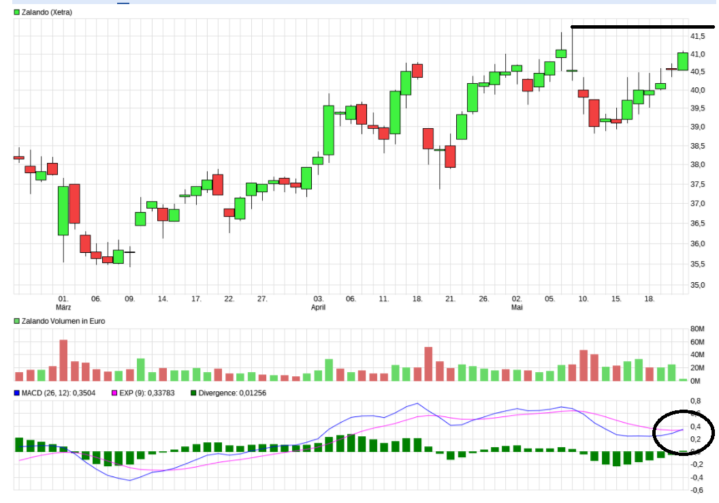The width and height of the screenshot is (719, 503).
Task: Click the doji candle above the 09. date
Action: tap(129, 252)
